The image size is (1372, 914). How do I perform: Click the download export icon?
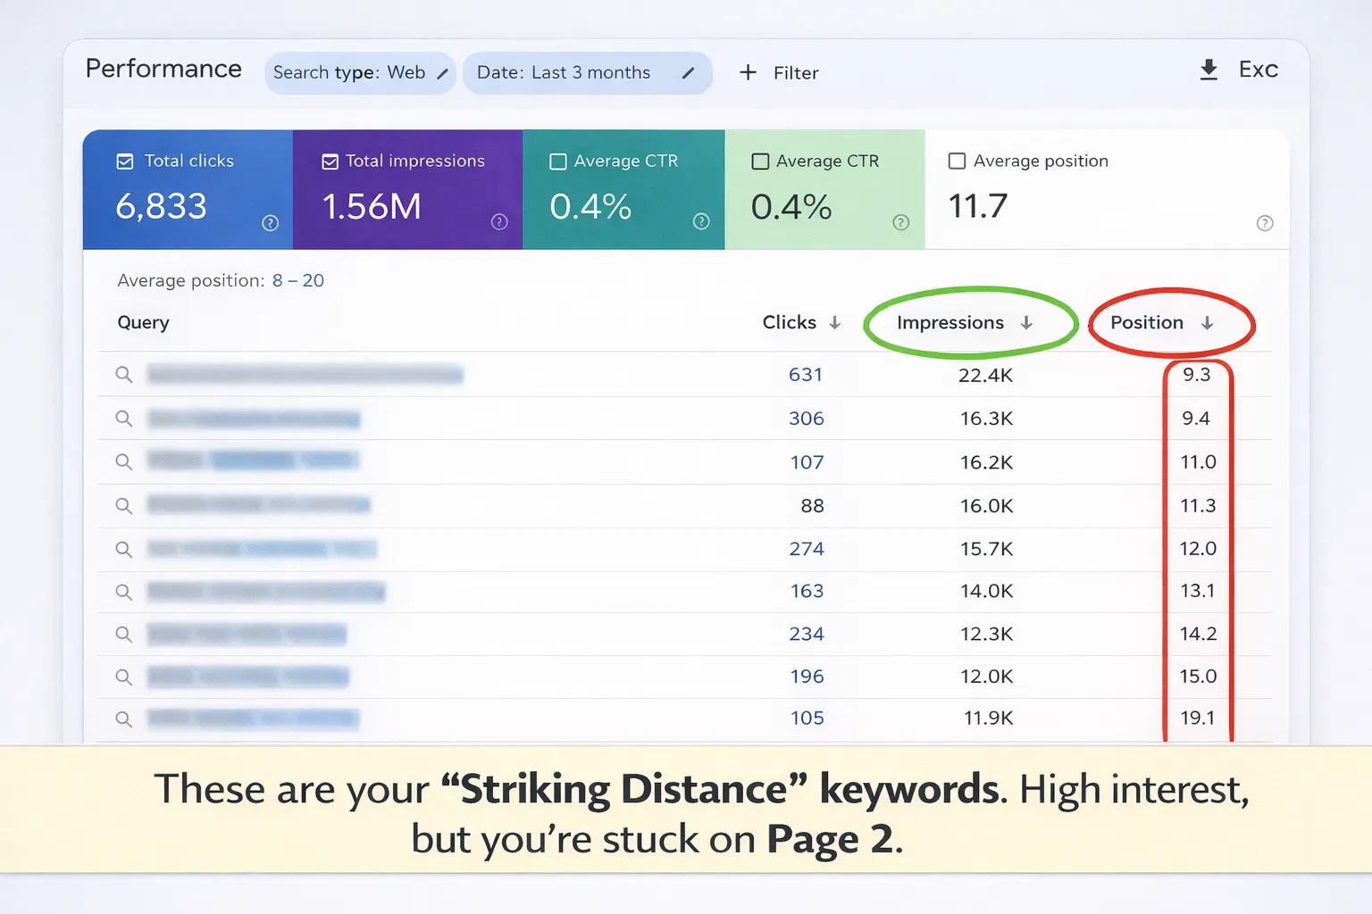pos(1209,70)
